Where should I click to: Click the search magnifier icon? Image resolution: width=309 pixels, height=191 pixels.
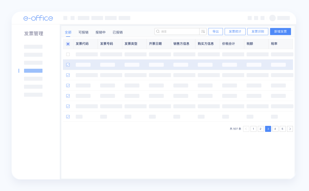[x=158, y=32]
